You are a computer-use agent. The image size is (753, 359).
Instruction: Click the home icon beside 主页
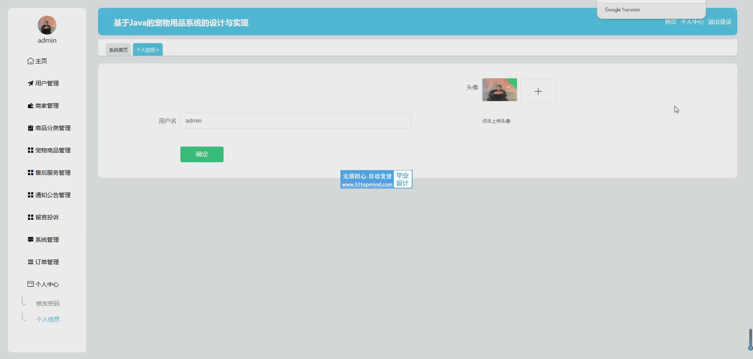(x=30, y=61)
